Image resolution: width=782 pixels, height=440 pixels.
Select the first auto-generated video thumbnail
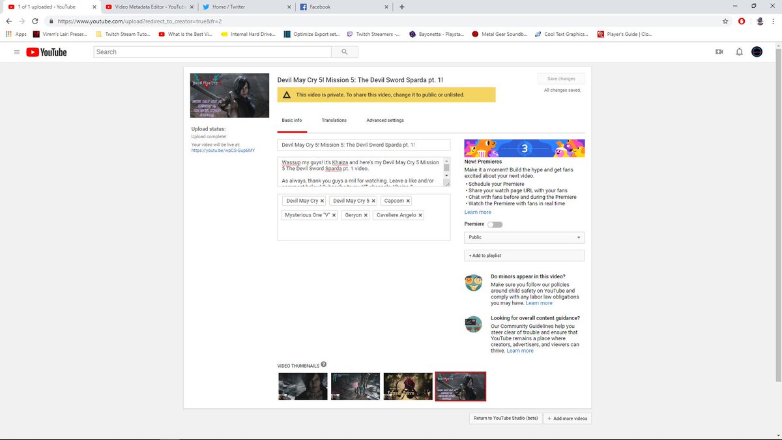tap(302, 386)
